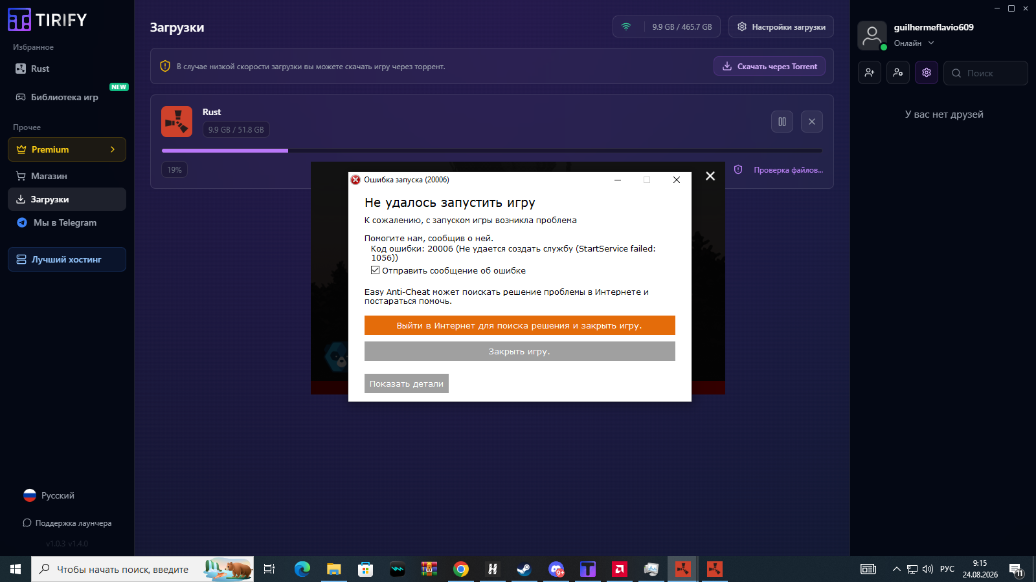The image size is (1036, 582).
Task: Open the Библиотека игр section
Action: [57, 97]
